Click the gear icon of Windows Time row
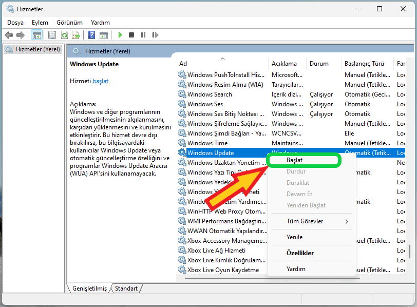417x307 pixels. (182, 143)
